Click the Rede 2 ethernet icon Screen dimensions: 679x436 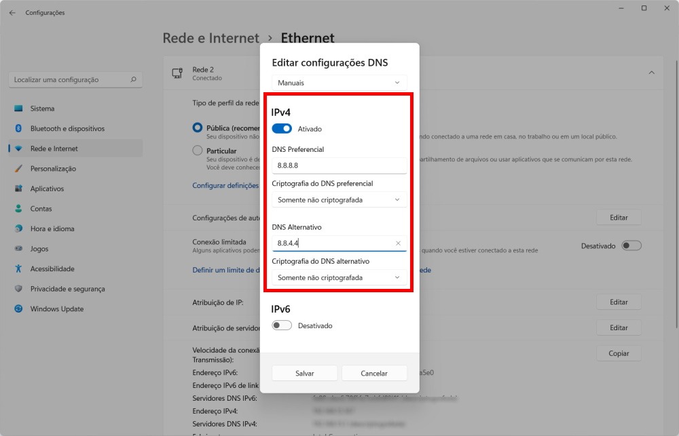point(177,73)
